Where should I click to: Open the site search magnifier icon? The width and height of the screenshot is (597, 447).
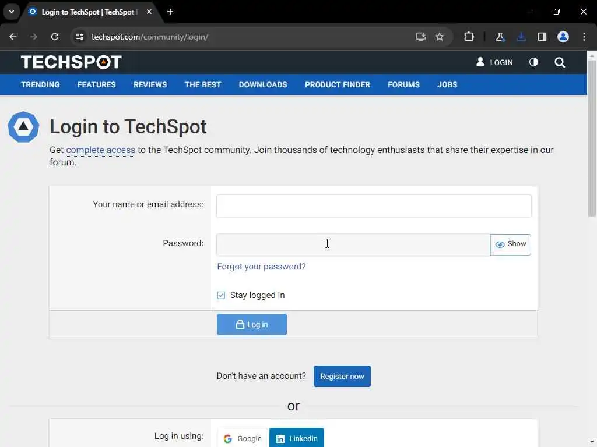pyautogui.click(x=560, y=62)
